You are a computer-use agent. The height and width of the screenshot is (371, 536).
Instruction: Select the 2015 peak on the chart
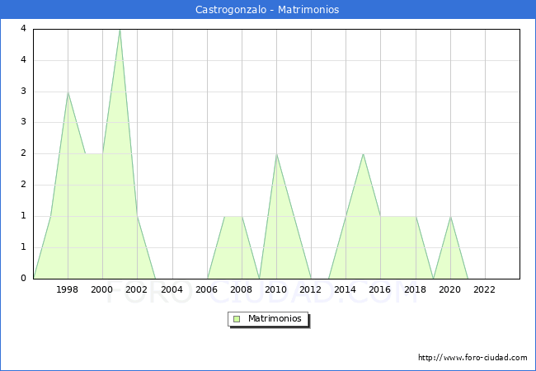[363, 154]
